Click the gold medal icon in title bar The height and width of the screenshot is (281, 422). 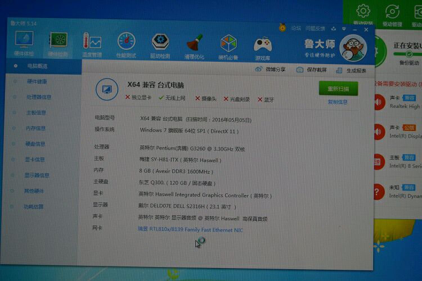tap(282, 28)
